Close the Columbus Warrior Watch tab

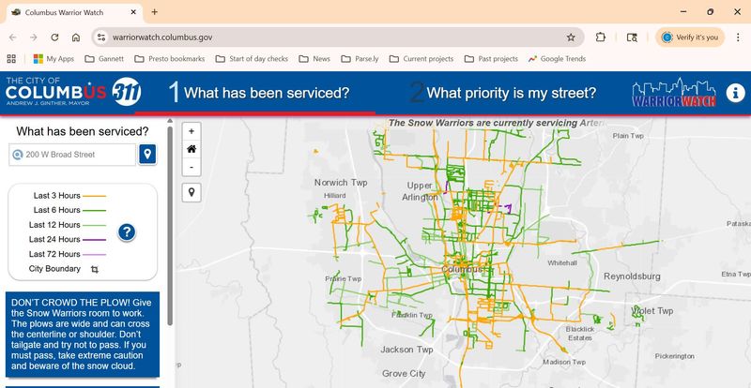coord(133,12)
